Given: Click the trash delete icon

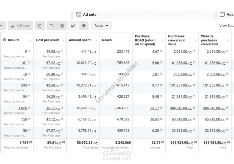Looking at the screenshot, I should click(x=62, y=26).
